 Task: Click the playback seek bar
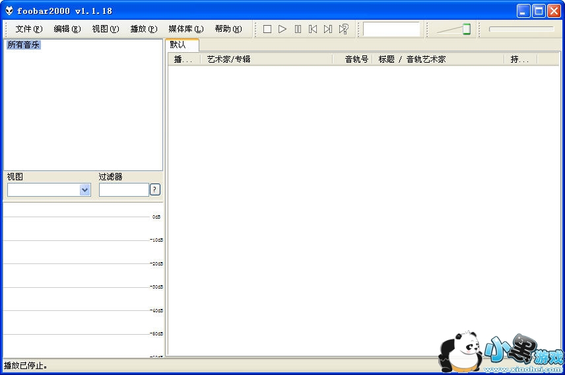point(521,29)
